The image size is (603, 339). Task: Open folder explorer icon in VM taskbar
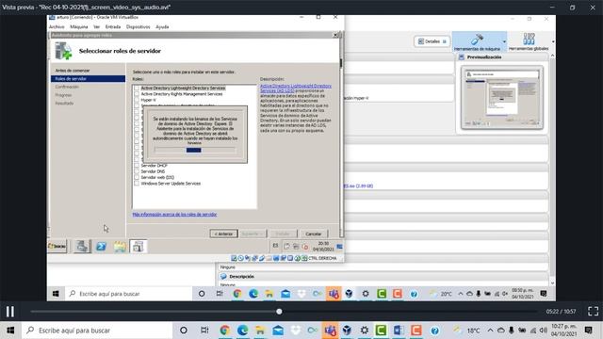tap(120, 247)
